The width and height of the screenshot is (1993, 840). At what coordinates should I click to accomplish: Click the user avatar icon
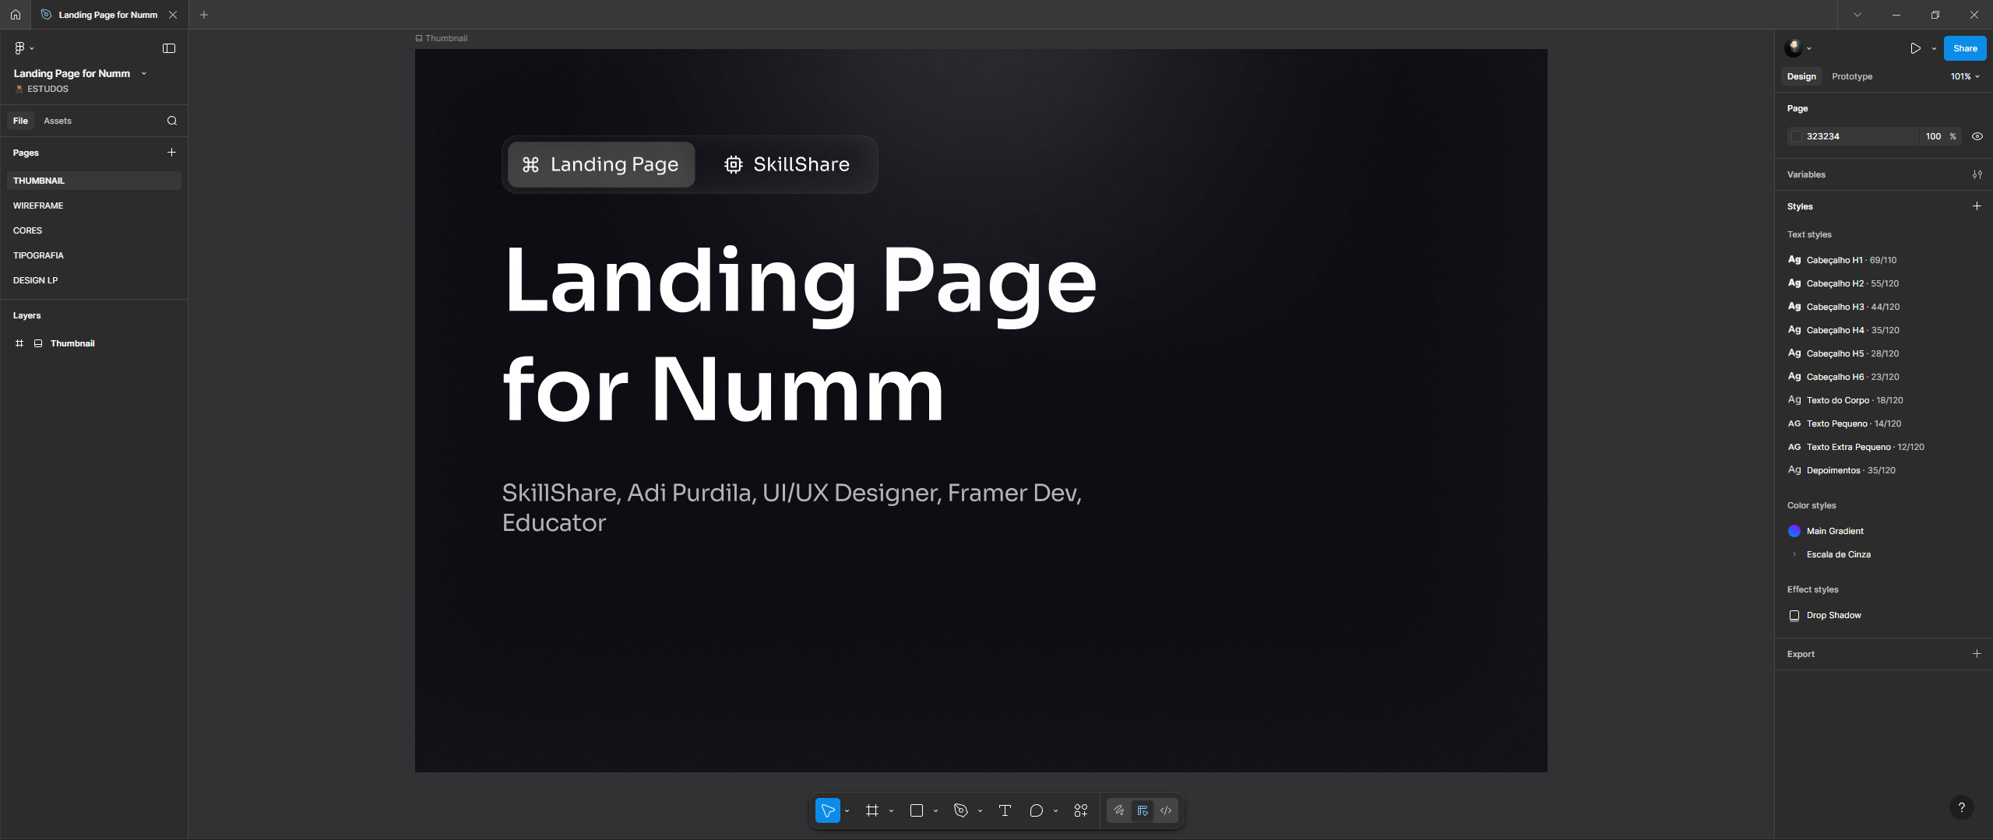click(1794, 48)
